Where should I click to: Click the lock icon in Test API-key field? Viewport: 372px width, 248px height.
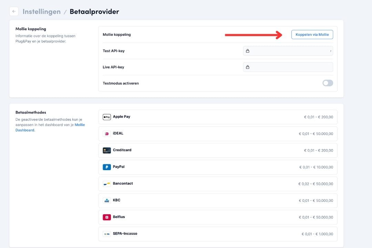[x=247, y=51]
